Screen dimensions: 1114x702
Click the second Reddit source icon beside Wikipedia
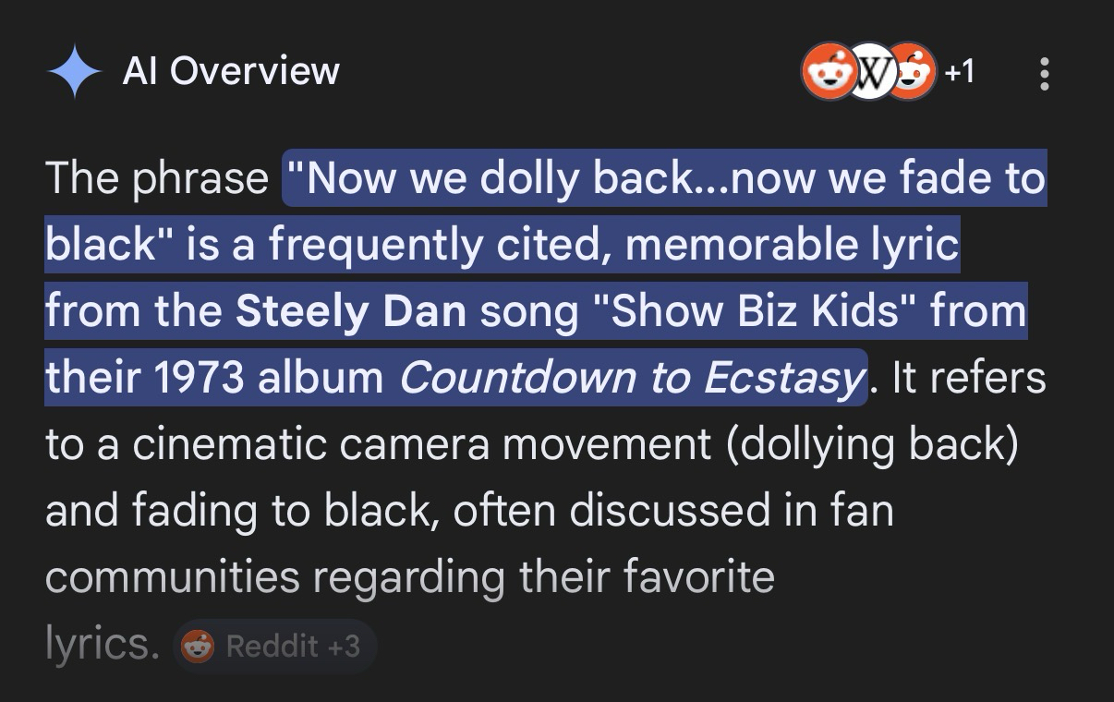911,71
